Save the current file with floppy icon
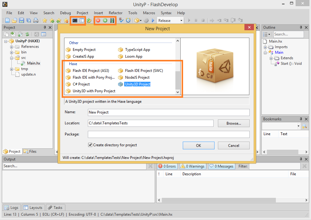The image size is (311, 220). coord(21,20)
